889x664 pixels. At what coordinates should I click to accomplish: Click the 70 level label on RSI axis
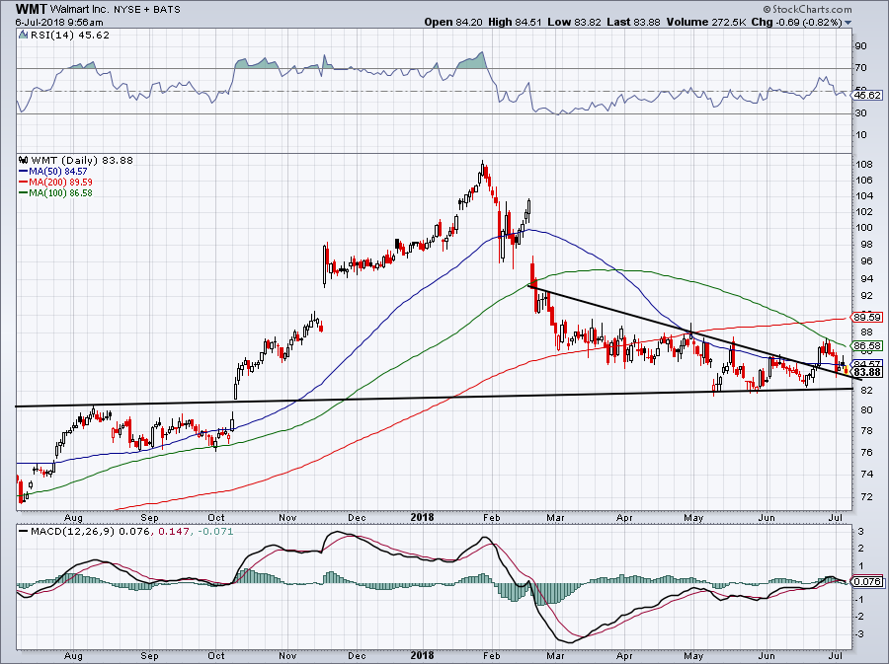click(x=861, y=68)
